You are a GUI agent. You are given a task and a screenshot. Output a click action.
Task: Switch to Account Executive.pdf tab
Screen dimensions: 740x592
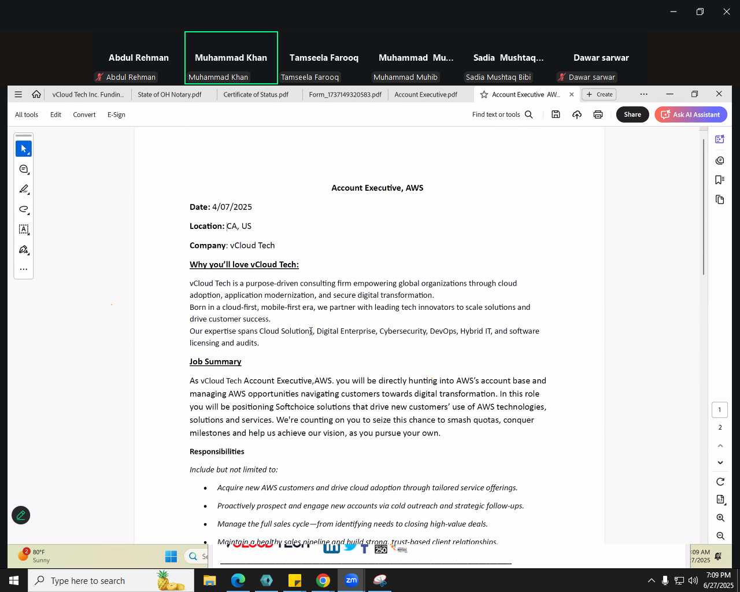tap(426, 94)
